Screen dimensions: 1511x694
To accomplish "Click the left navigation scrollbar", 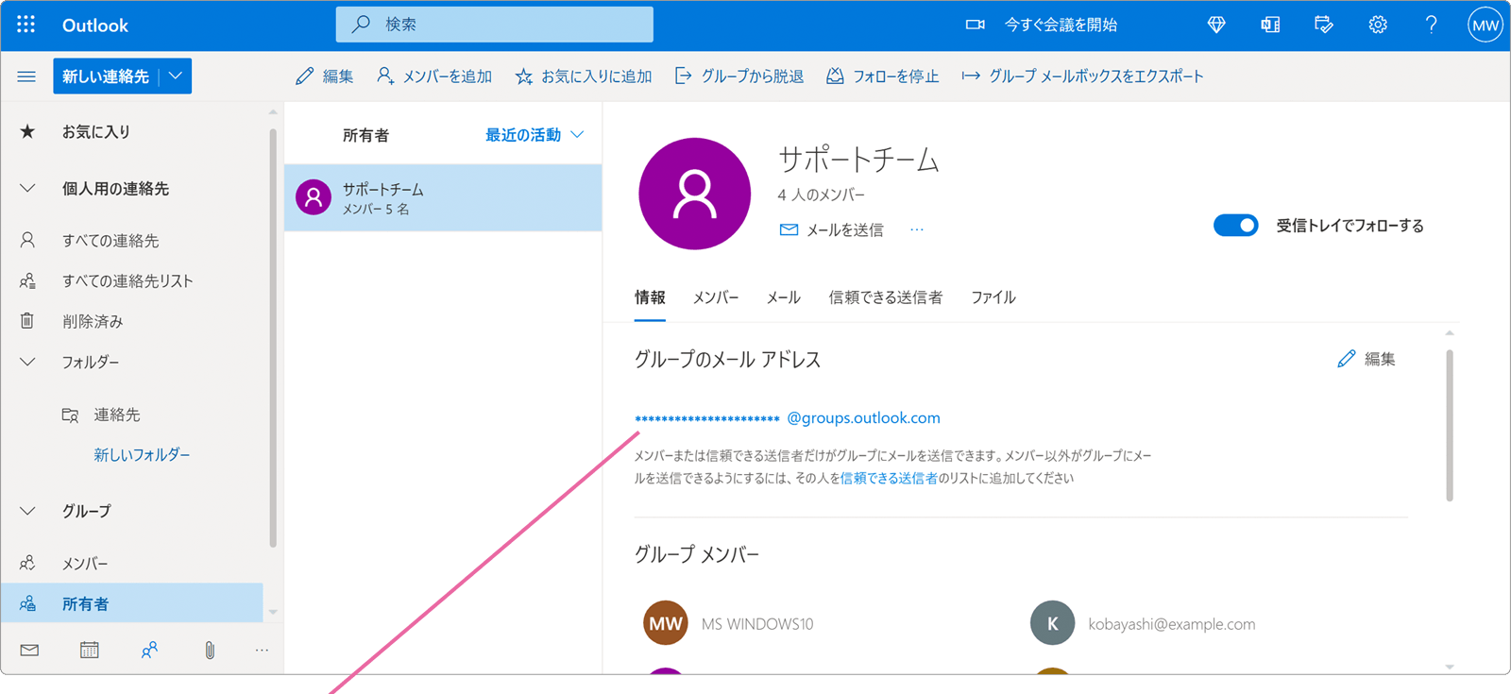I will [273, 339].
